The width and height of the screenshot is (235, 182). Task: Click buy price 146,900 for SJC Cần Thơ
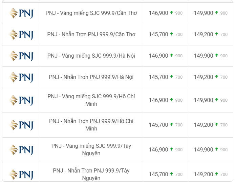[158, 13]
